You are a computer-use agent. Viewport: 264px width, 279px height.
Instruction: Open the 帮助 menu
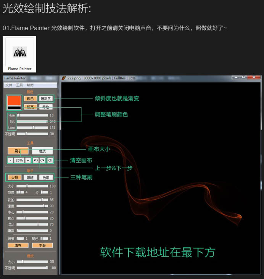pos(30,85)
